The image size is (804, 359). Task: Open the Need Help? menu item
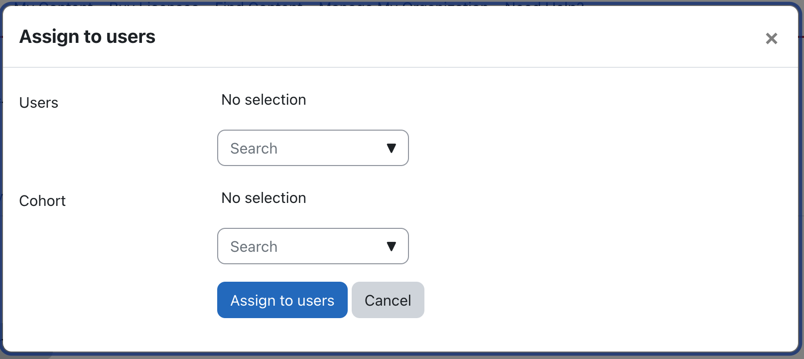[544, 3]
